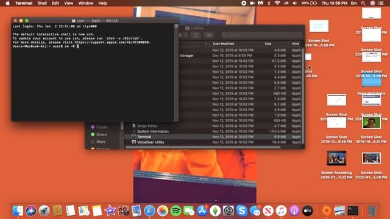Sort Finder list by Kind column
The width and height of the screenshot is (390, 219).
pos(296,44)
